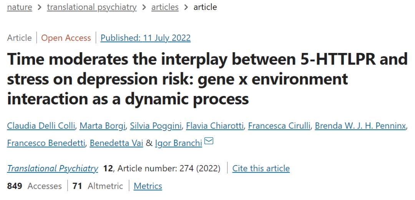Open author Marta Borgi's profile
The height and width of the screenshot is (200, 415).
[x=103, y=126]
